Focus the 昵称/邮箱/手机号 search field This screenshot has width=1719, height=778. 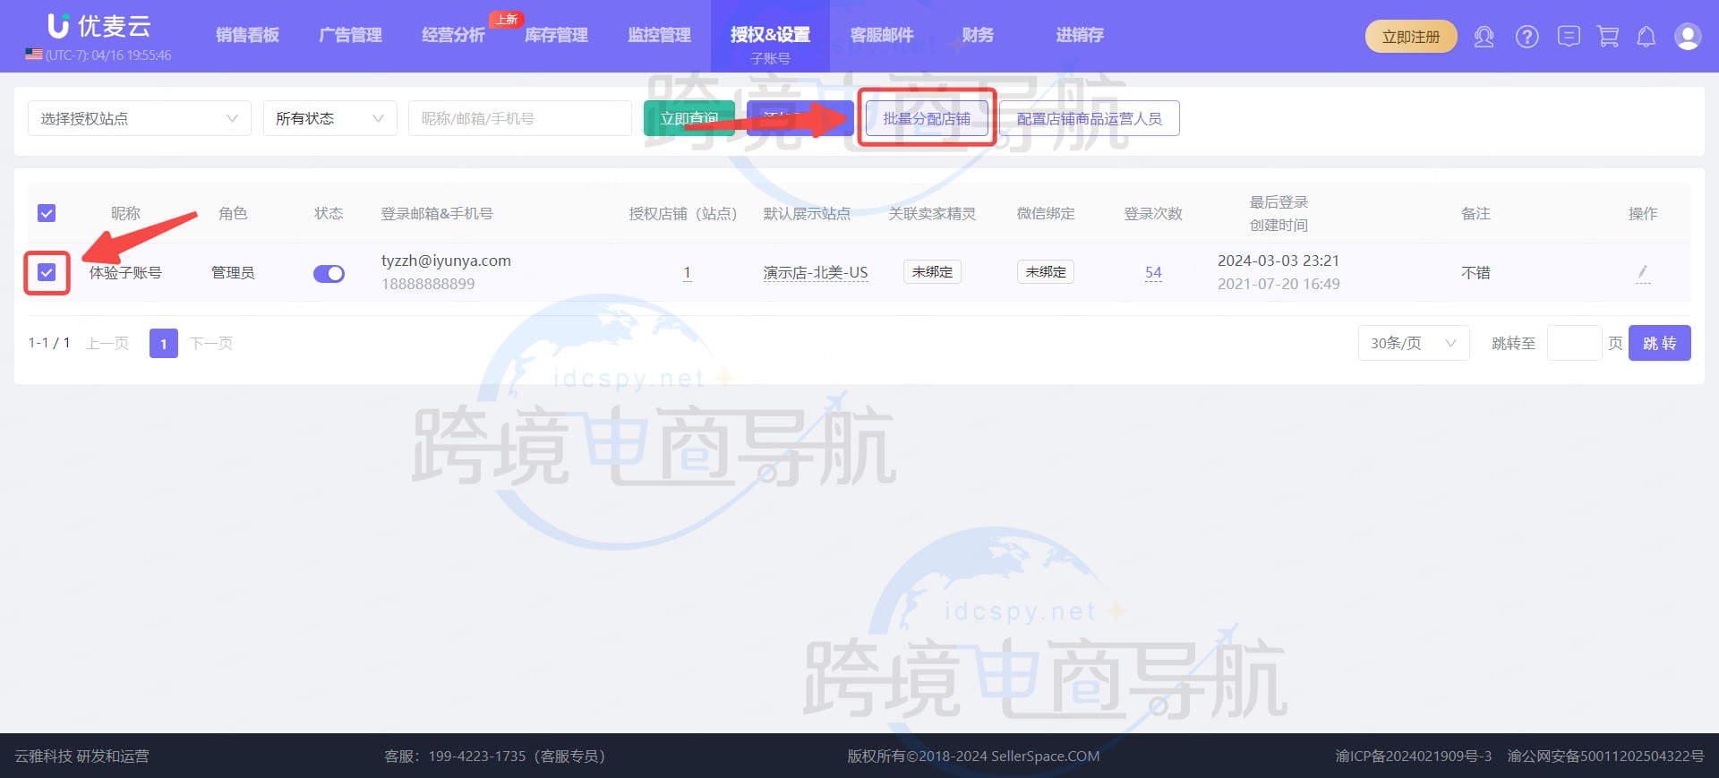coord(519,118)
